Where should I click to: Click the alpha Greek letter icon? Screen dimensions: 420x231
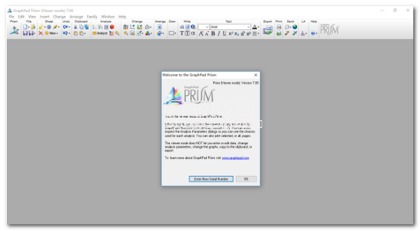click(193, 34)
